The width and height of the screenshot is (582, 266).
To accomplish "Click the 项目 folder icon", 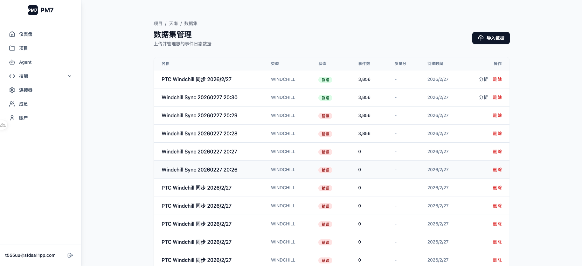I will [12, 48].
